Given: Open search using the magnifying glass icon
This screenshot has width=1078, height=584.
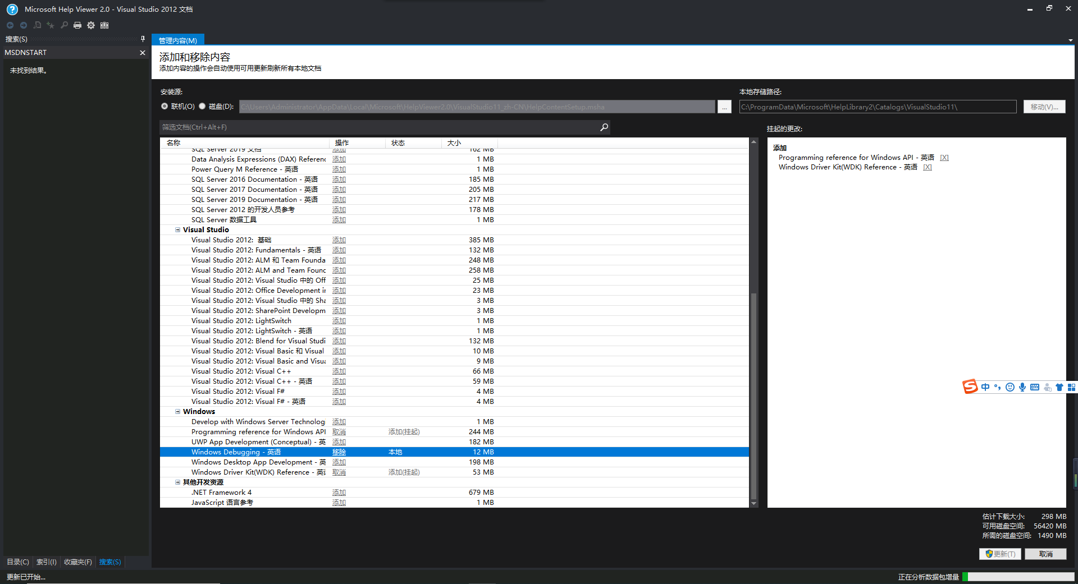Looking at the screenshot, I should (x=64, y=25).
